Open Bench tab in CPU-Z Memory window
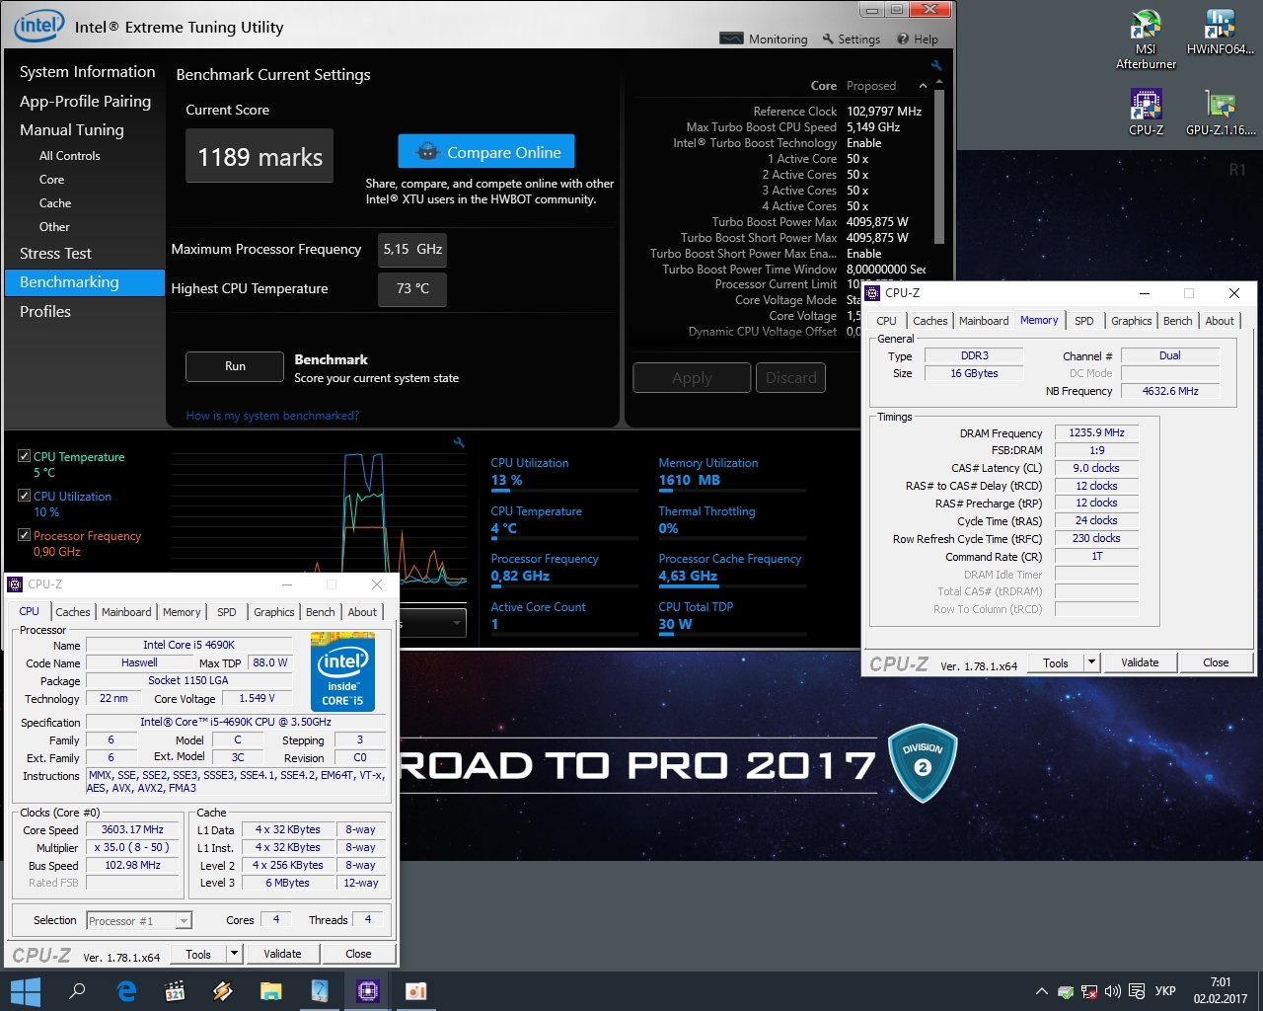The image size is (1263, 1011). coord(1177,321)
